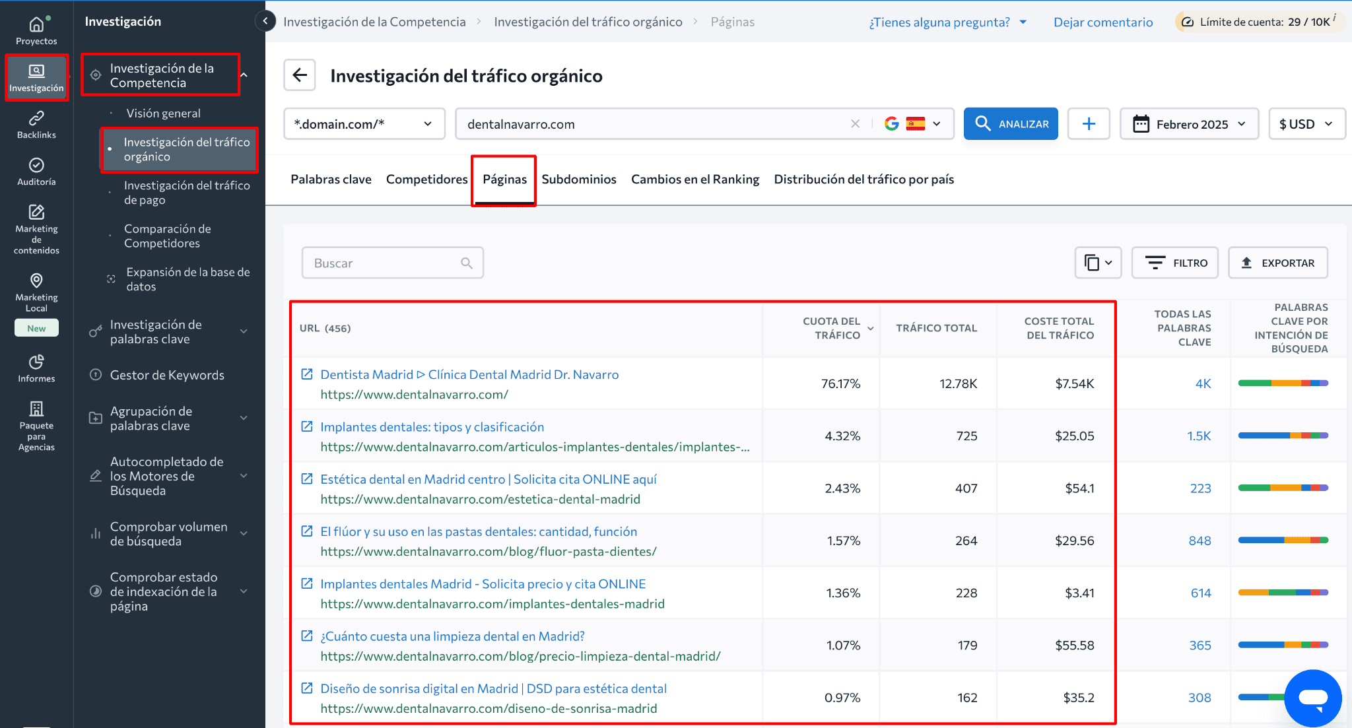Viewport: 1352px width, 728px height.
Task: Select the Páginas tab
Action: [504, 179]
